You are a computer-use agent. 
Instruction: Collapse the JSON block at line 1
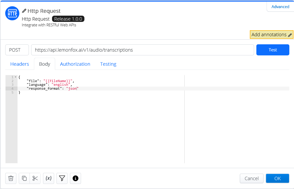click(x=16, y=77)
